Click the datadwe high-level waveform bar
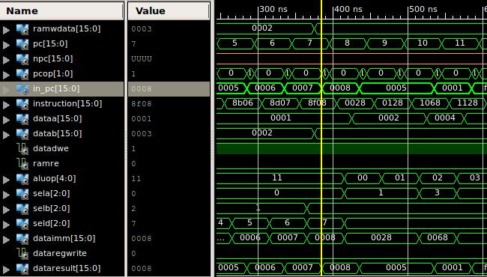The image size is (487, 277). pos(351,148)
